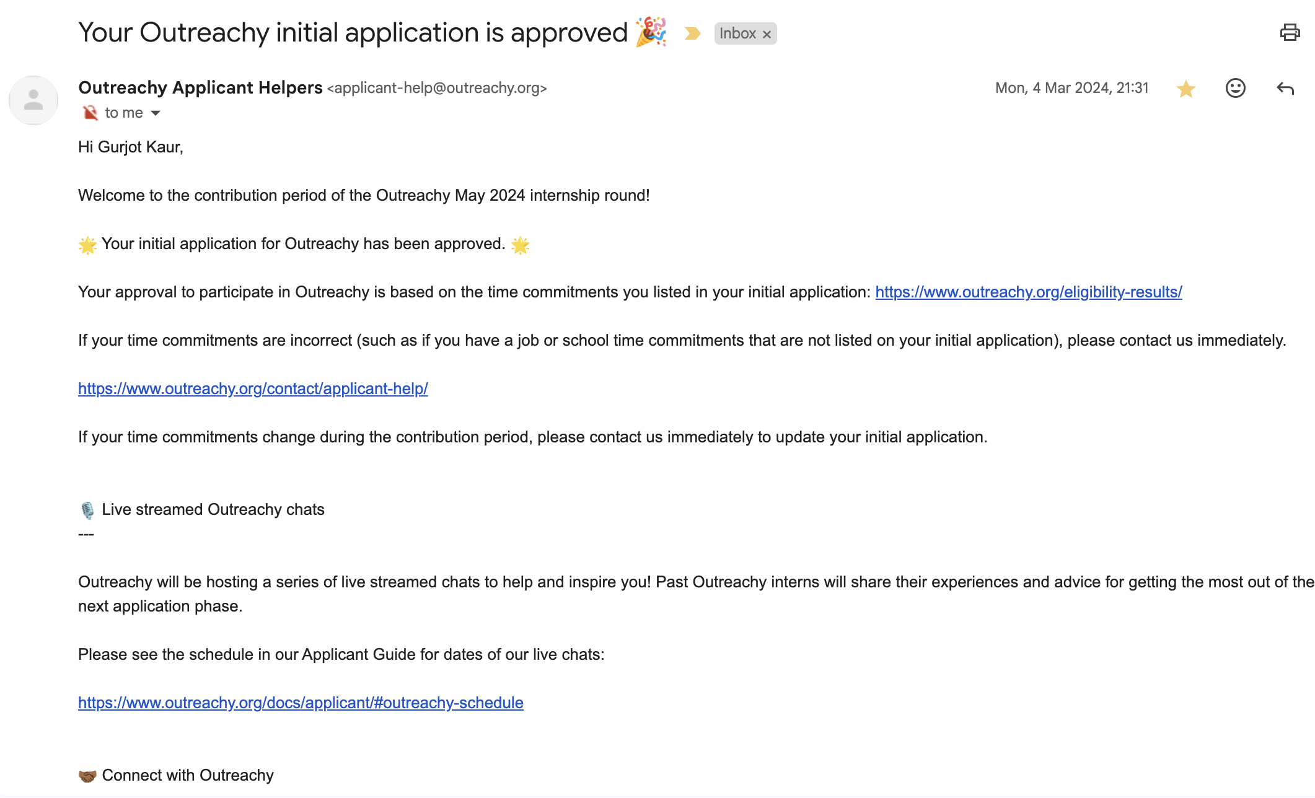The width and height of the screenshot is (1315, 798).
Task: Click the microphone emoji beside Live streamed
Action: pos(87,510)
